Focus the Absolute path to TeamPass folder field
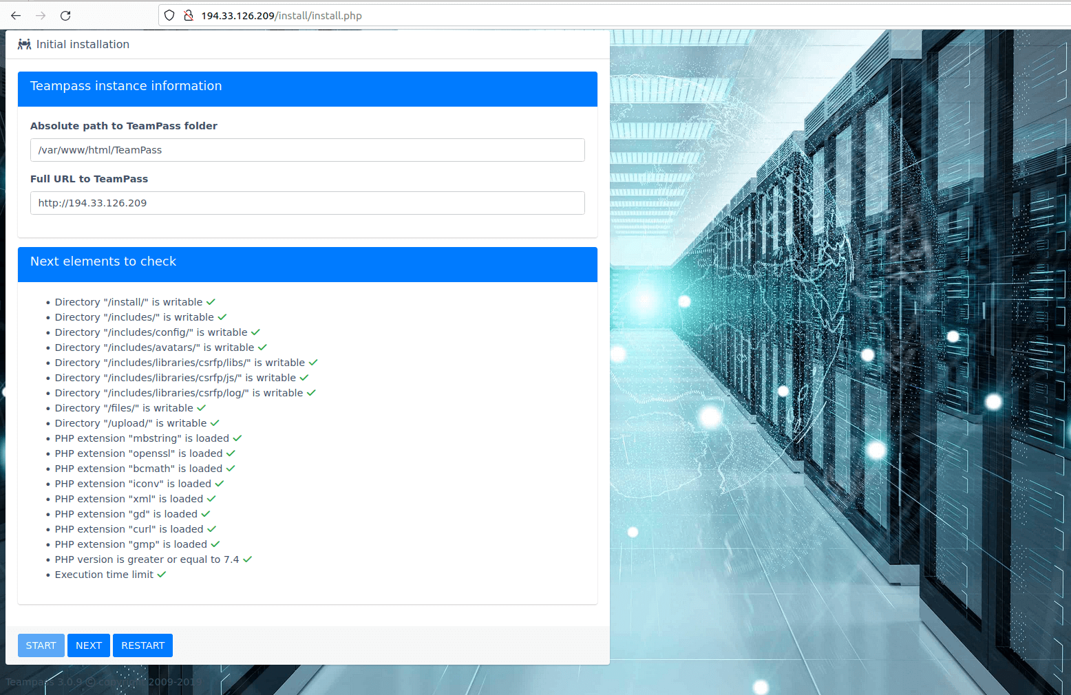This screenshot has width=1071, height=695. 307,150
